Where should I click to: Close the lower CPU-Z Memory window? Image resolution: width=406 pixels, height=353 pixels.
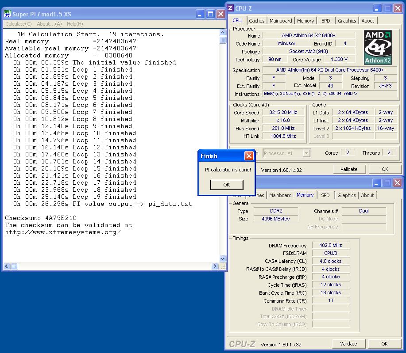397,183
